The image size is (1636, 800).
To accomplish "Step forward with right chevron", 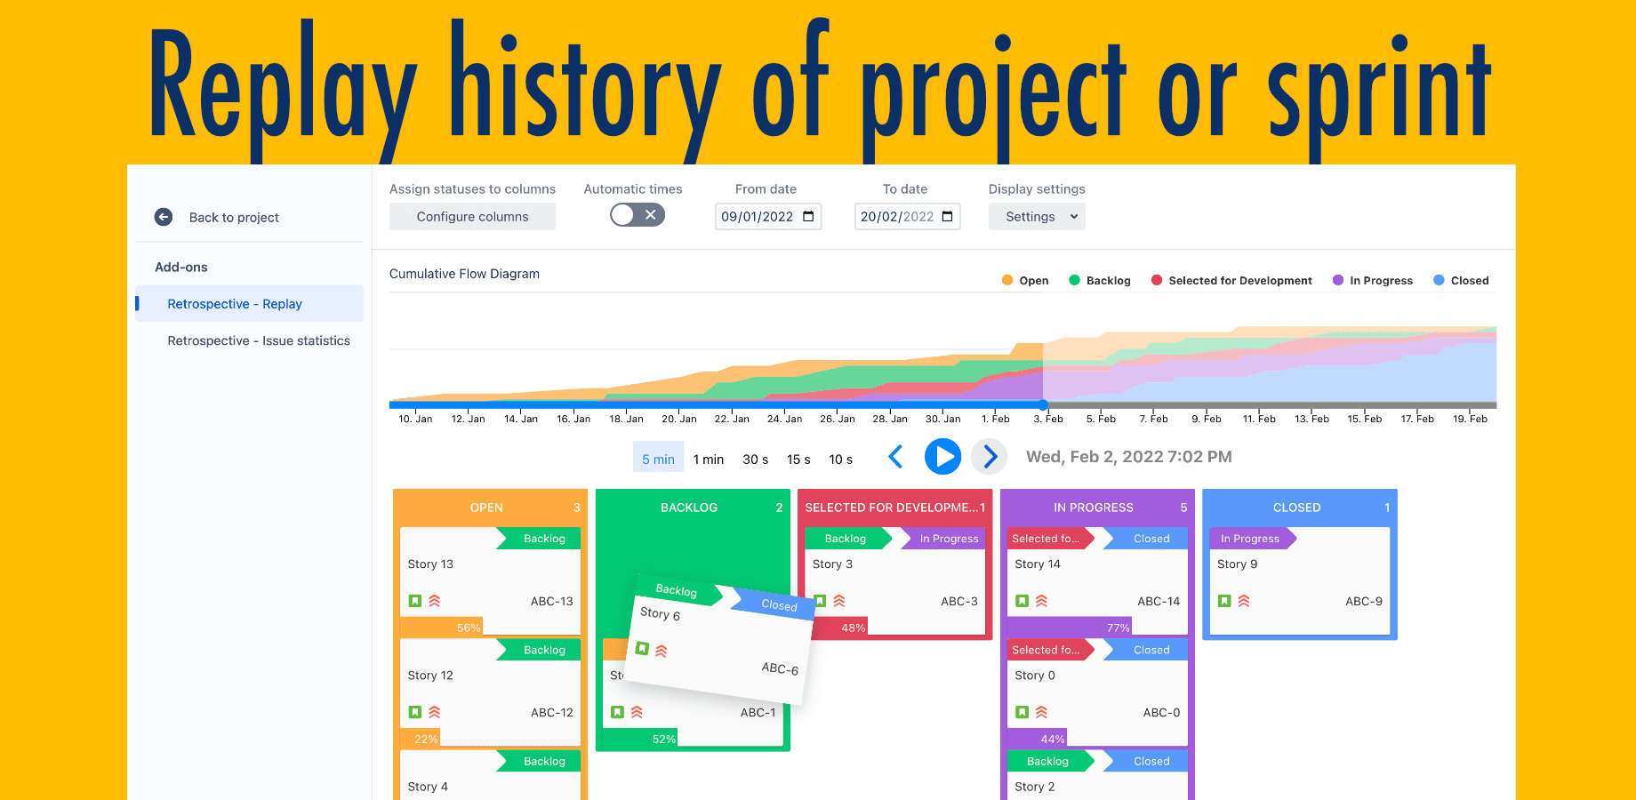I will [x=989, y=457].
